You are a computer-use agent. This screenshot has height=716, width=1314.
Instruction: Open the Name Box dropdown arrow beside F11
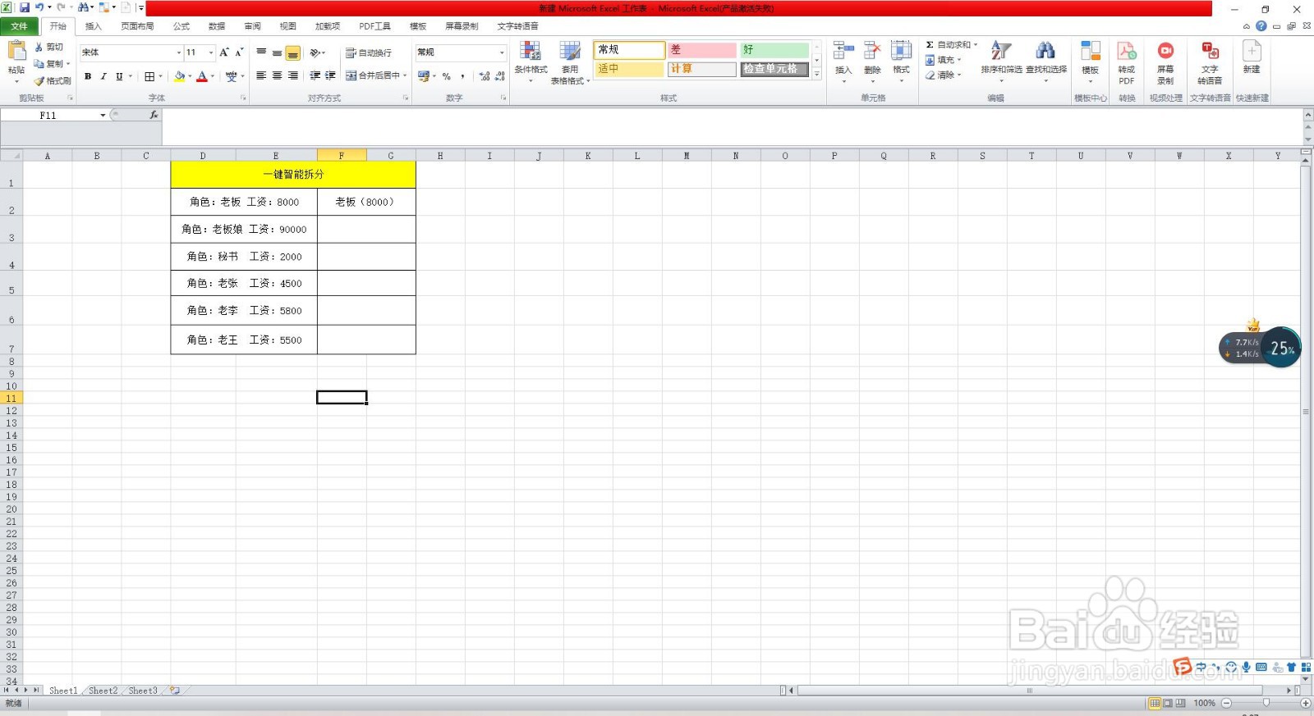click(x=103, y=116)
